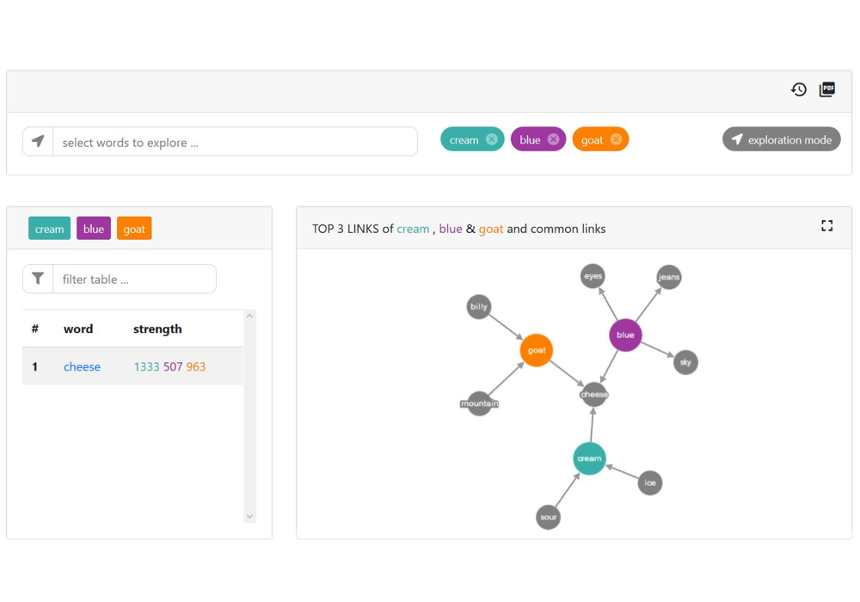Viewport: 860px width, 602px height.
Task: Toggle exploration mode
Action: pyautogui.click(x=781, y=139)
